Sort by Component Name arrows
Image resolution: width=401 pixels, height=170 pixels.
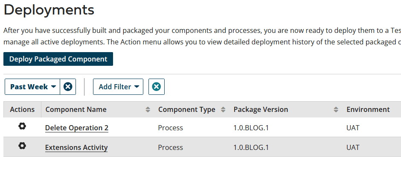(x=148, y=110)
